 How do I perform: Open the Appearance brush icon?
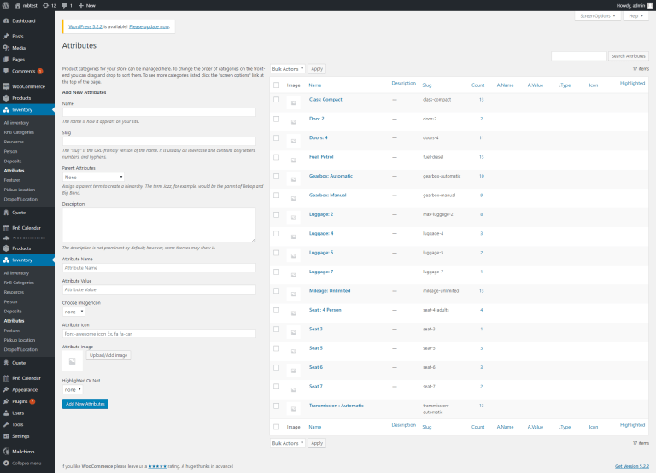[6, 390]
